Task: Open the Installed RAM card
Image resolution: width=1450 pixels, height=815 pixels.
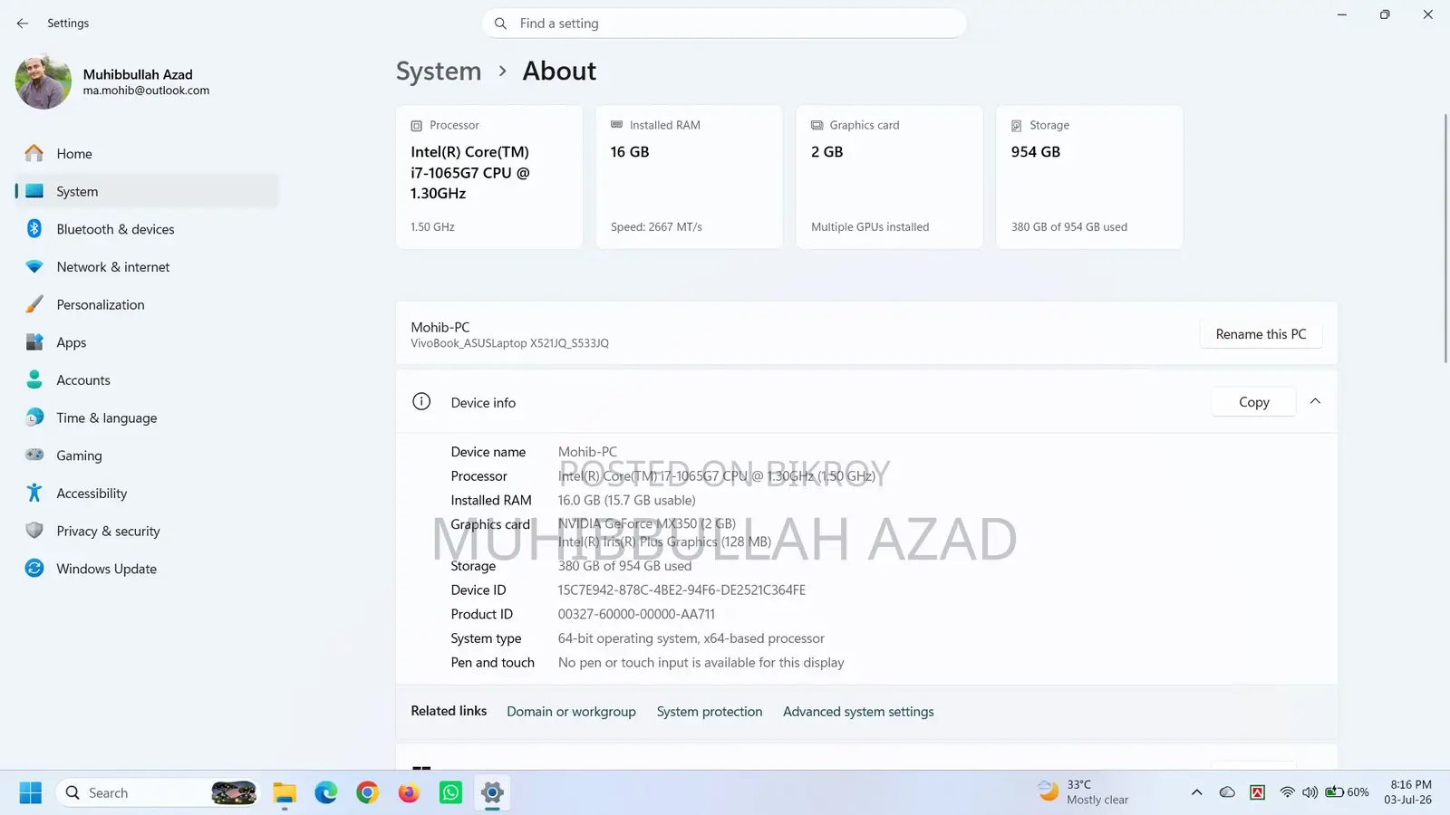Action: pos(690,177)
